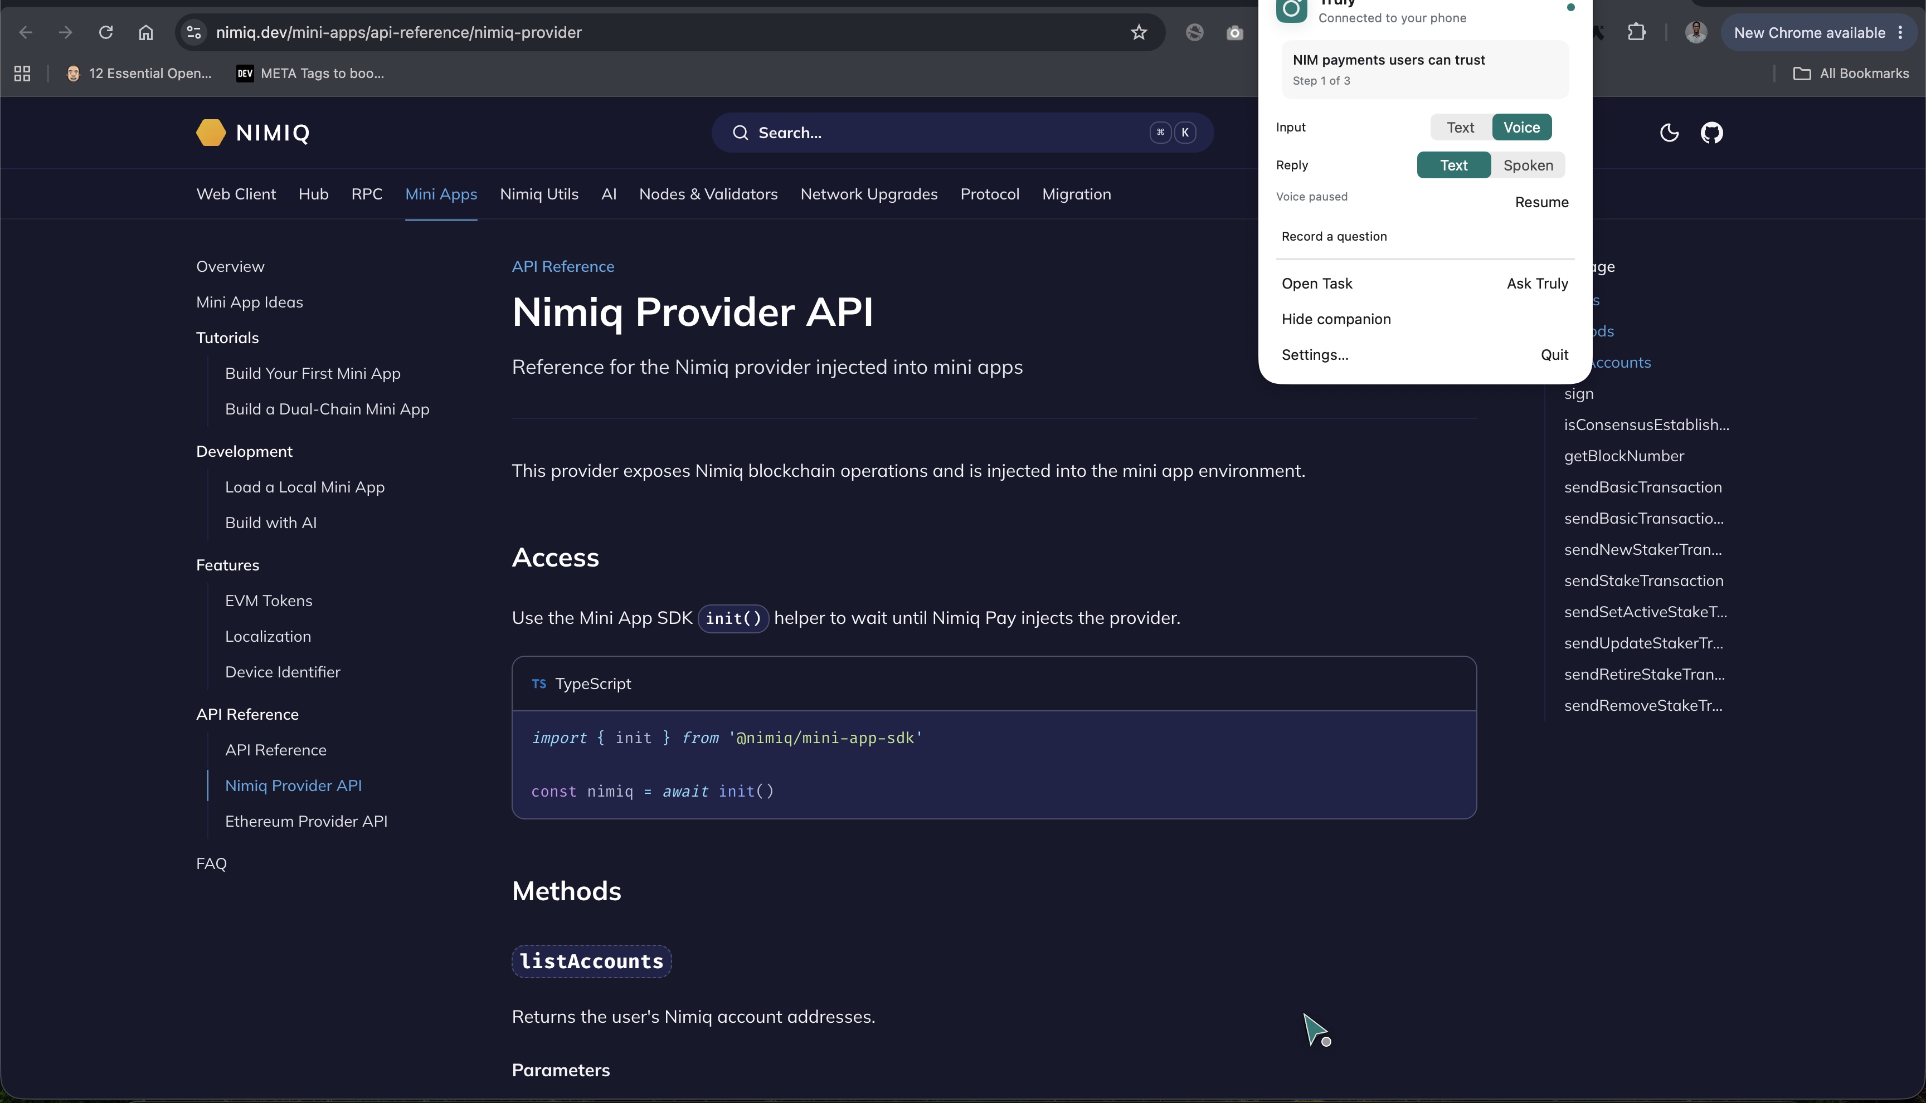Open EVM Tokens in the sidebar
The width and height of the screenshot is (1926, 1103).
(268, 601)
